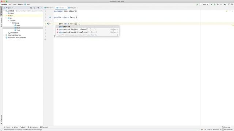Image resolution: width=234 pixels, height=131 pixels.
Task: Hide the Project tool window via minus icon
Action: (41, 8)
